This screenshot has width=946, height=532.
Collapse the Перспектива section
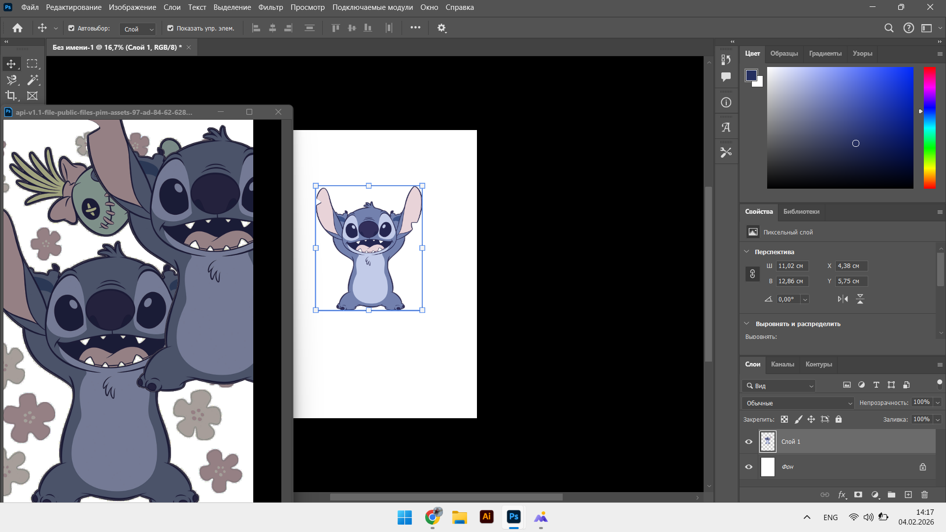click(746, 252)
